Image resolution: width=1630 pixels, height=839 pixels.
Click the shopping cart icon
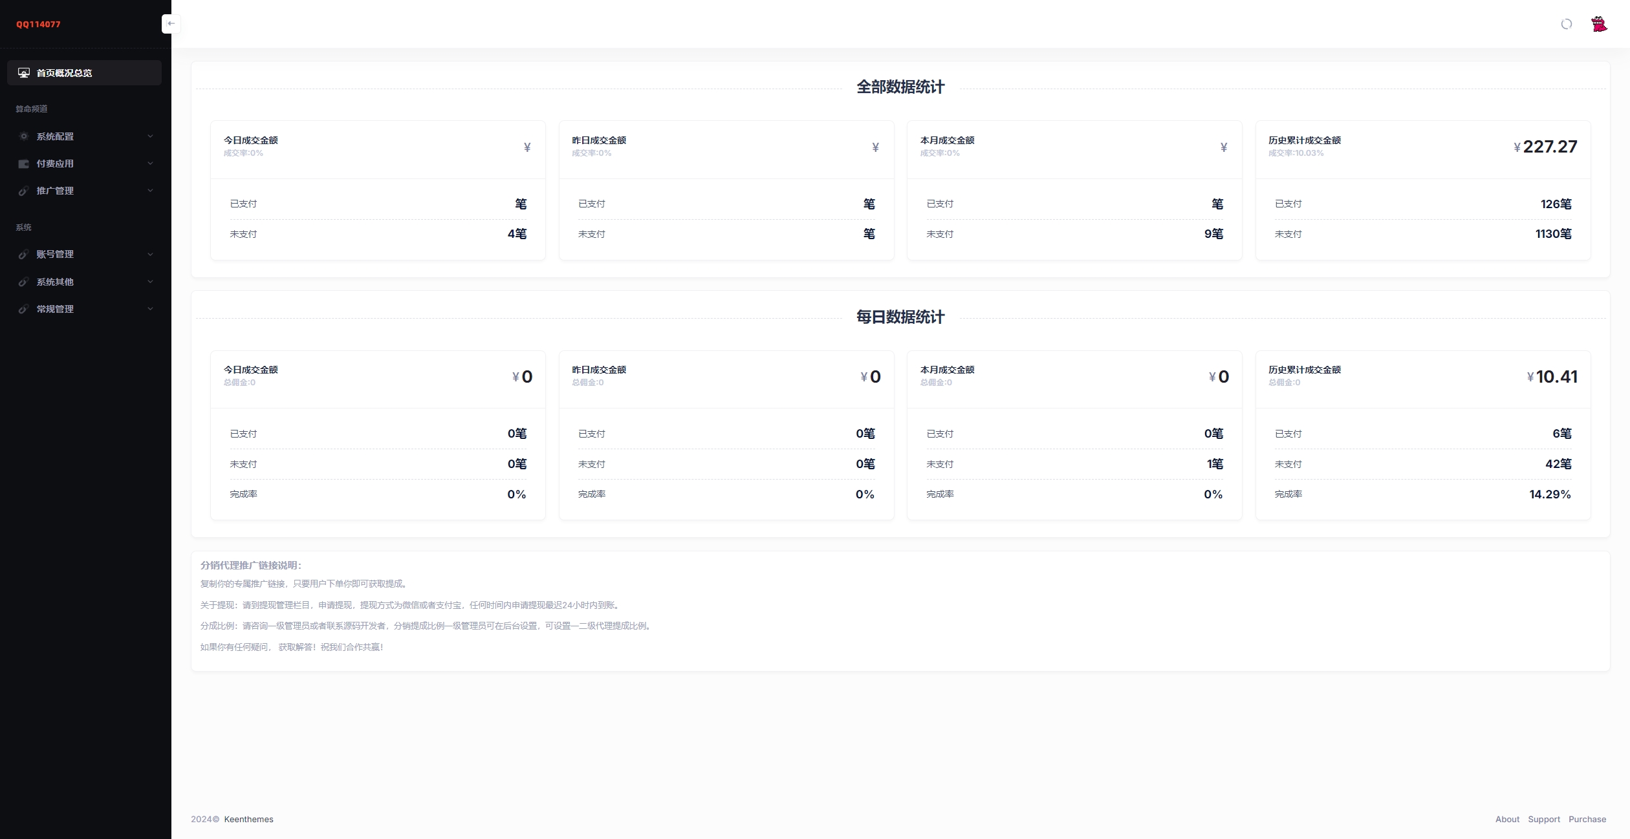pyautogui.click(x=1599, y=23)
